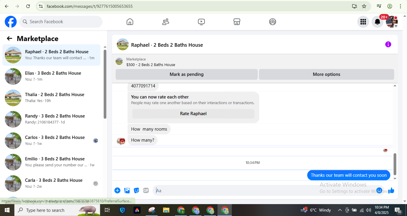Open more actions plus icon in composer

click(117, 190)
